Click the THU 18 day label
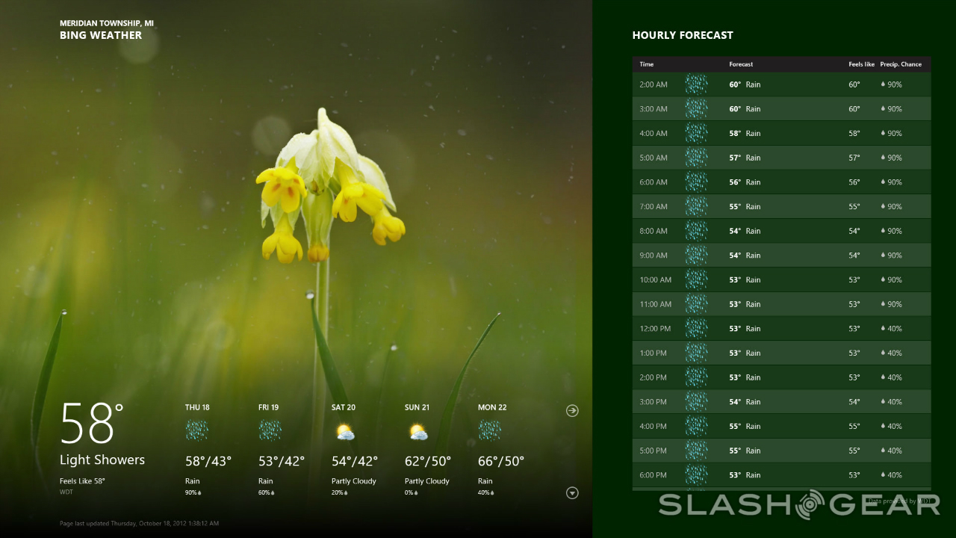Image resolution: width=956 pixels, height=538 pixels. point(197,407)
